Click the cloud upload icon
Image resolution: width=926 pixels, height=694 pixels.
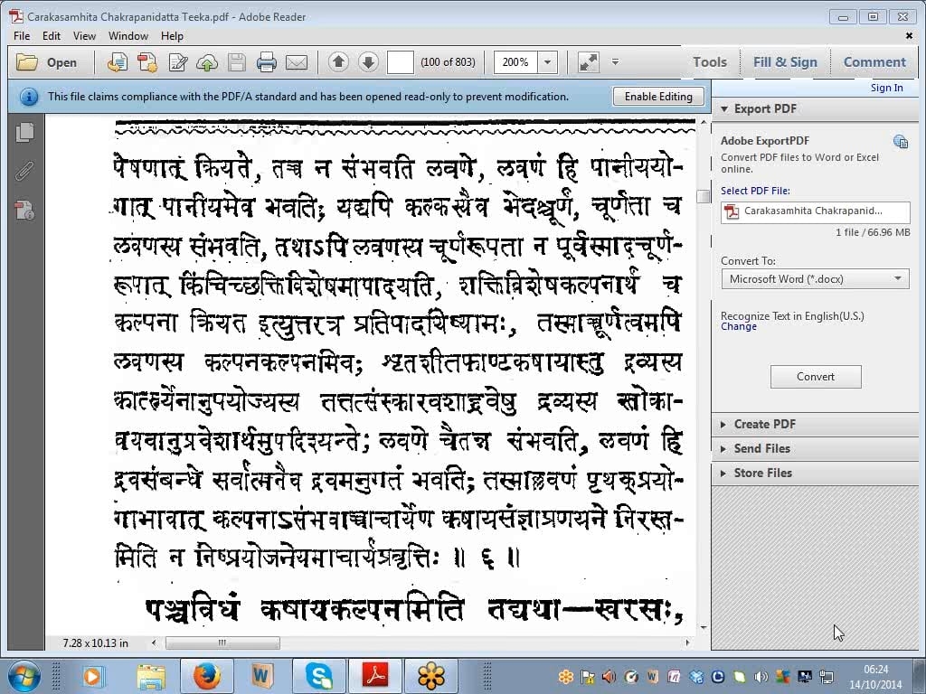(x=207, y=62)
